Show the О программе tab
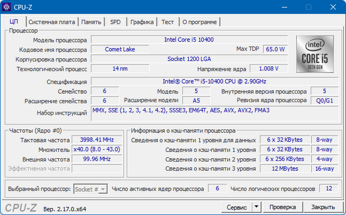Viewport: 346px width, 215px height. coord(199,22)
